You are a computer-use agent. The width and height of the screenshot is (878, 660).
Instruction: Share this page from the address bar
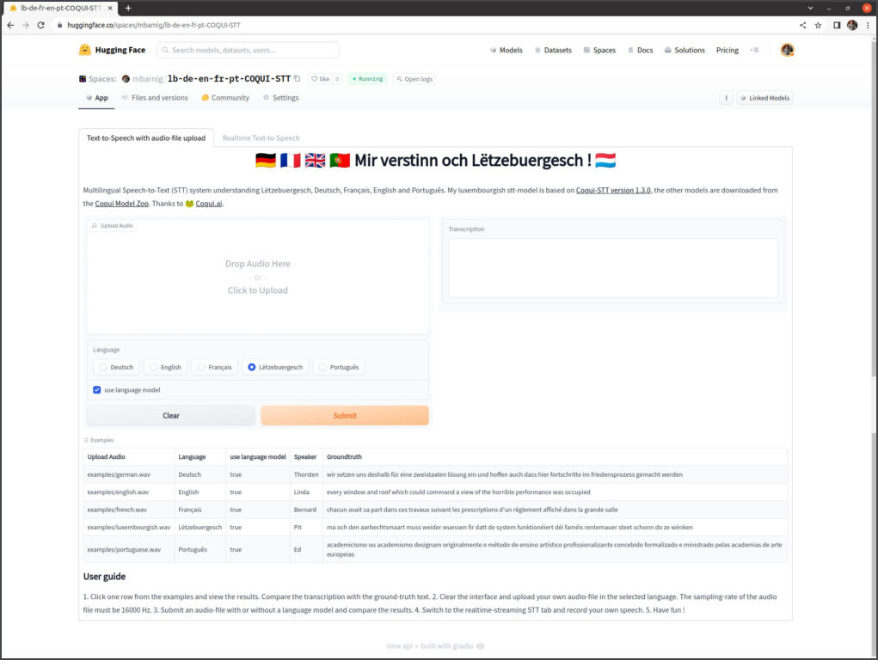pyautogui.click(x=802, y=25)
